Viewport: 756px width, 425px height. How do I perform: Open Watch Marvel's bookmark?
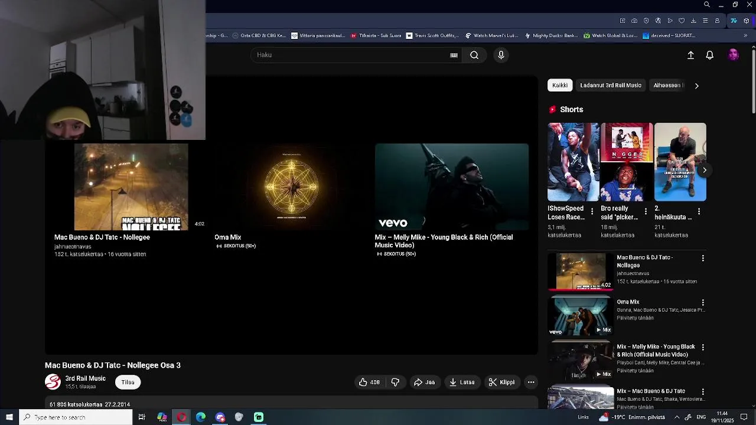491,35
